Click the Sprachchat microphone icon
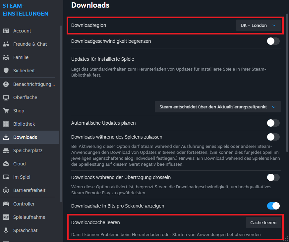 pyautogui.click(x=6, y=230)
